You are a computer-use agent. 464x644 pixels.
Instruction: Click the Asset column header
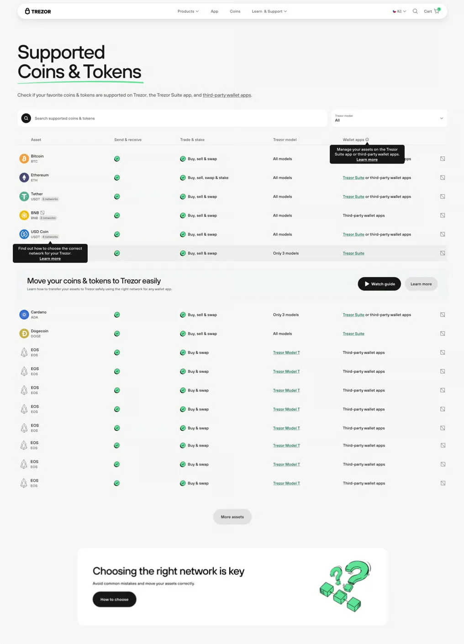coord(36,140)
